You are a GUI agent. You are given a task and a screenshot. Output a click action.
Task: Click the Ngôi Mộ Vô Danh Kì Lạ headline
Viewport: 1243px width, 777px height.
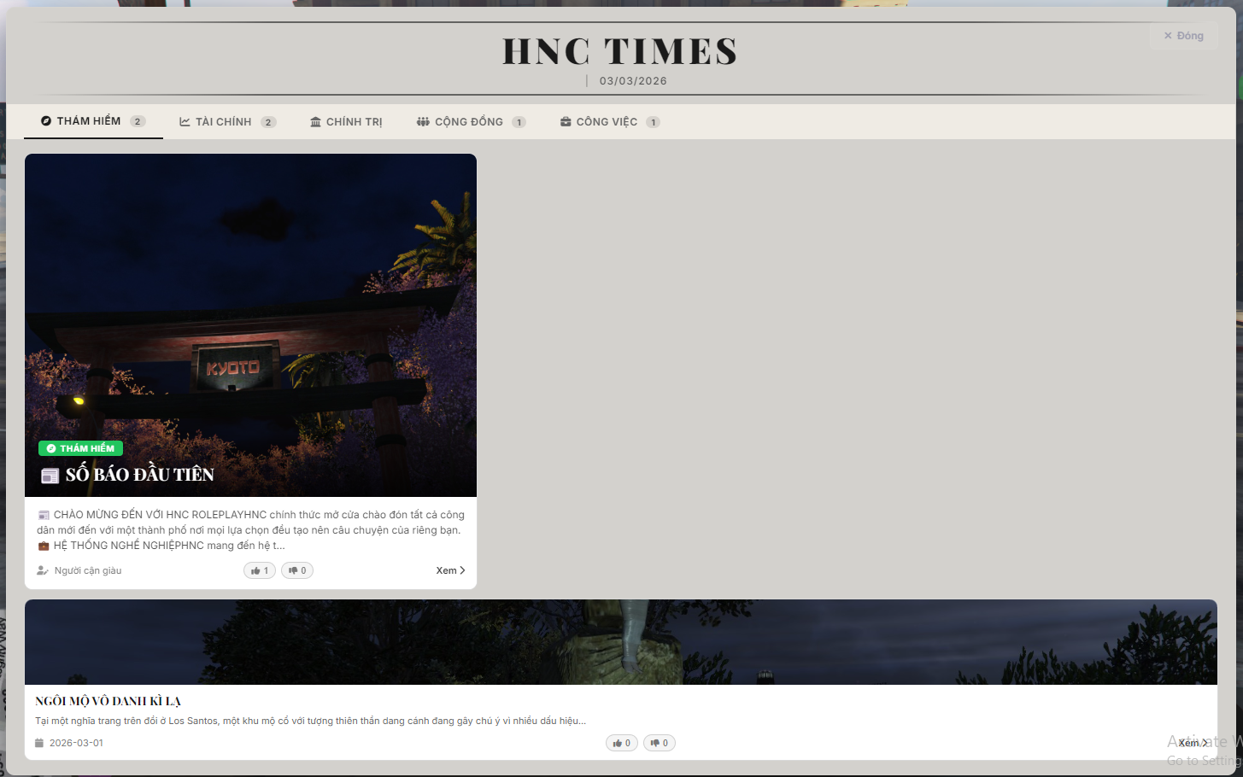point(108,701)
